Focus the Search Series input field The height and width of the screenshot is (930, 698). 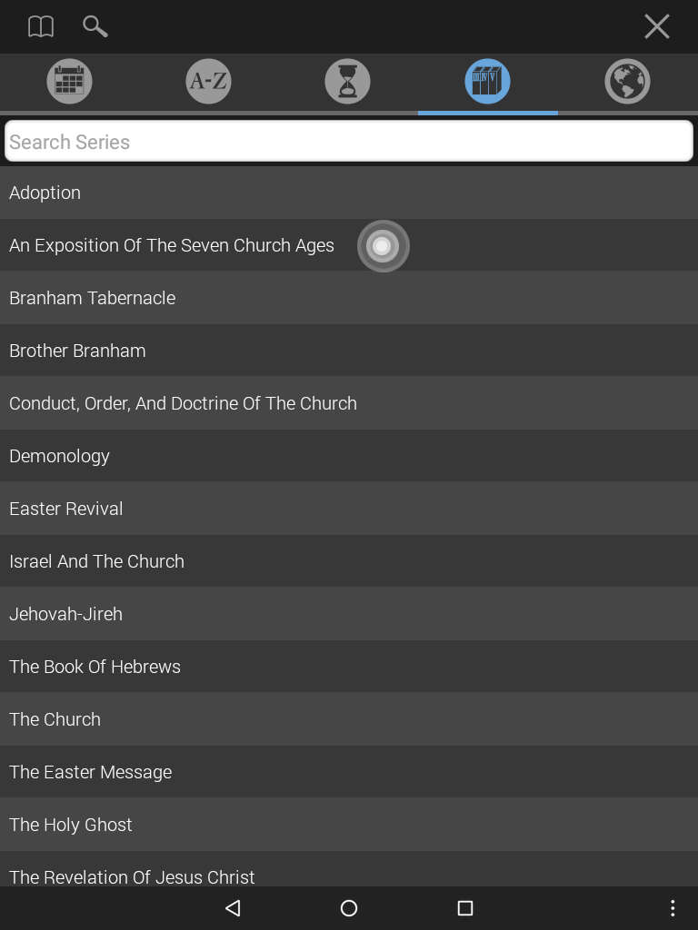coord(349,141)
